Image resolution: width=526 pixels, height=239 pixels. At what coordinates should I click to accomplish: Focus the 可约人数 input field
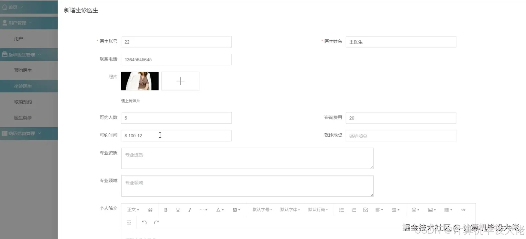[176, 118]
